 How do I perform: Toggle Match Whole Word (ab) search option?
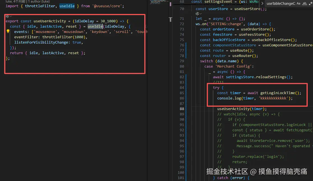(x=305, y=3)
